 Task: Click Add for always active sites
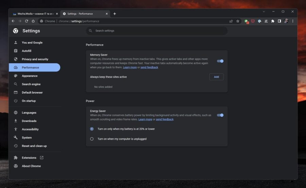pos(217,77)
